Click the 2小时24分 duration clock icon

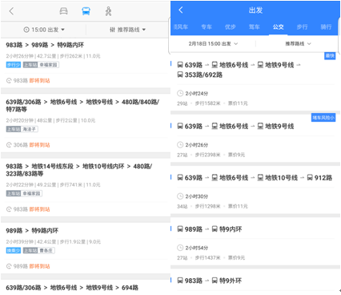tap(180, 93)
